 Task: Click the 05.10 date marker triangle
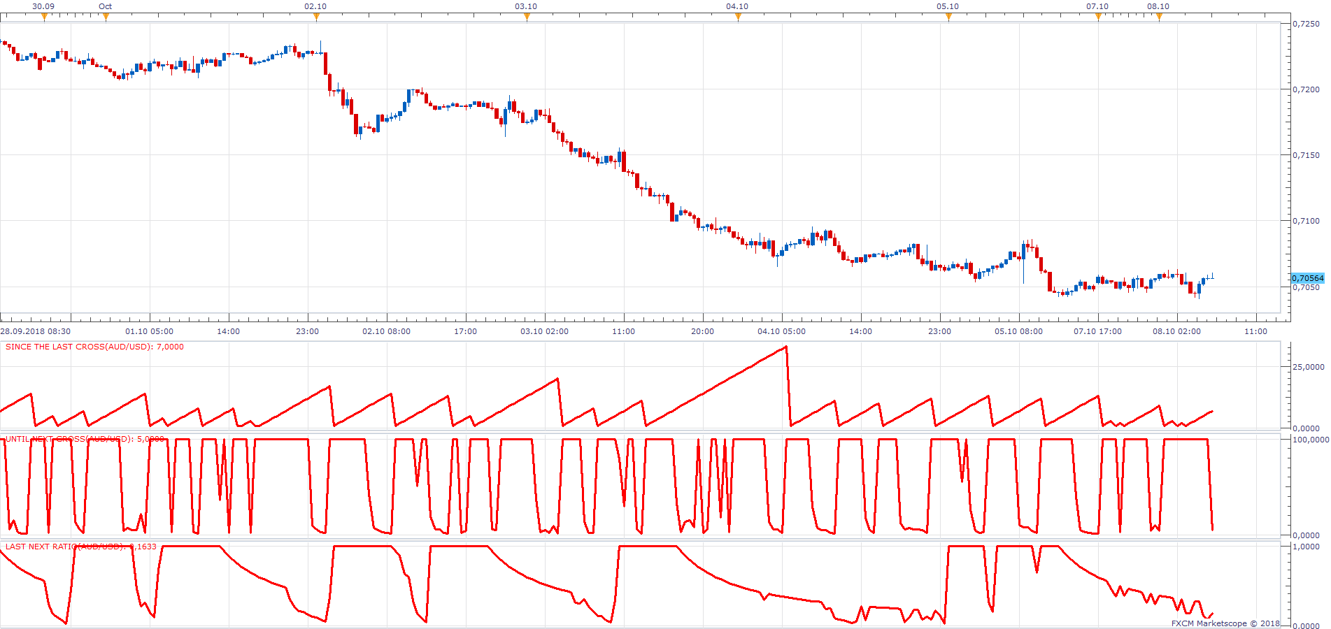pos(948,17)
